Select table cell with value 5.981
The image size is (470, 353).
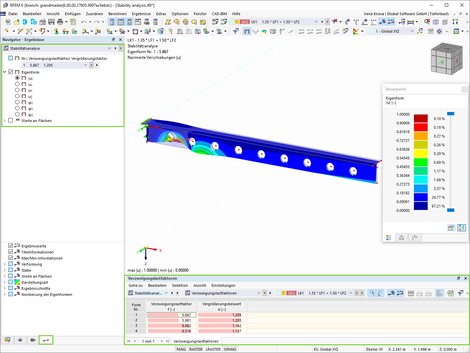tap(171, 320)
